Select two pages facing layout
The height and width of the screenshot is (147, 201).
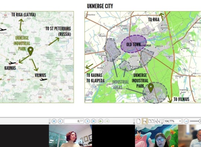coord(151,121)
